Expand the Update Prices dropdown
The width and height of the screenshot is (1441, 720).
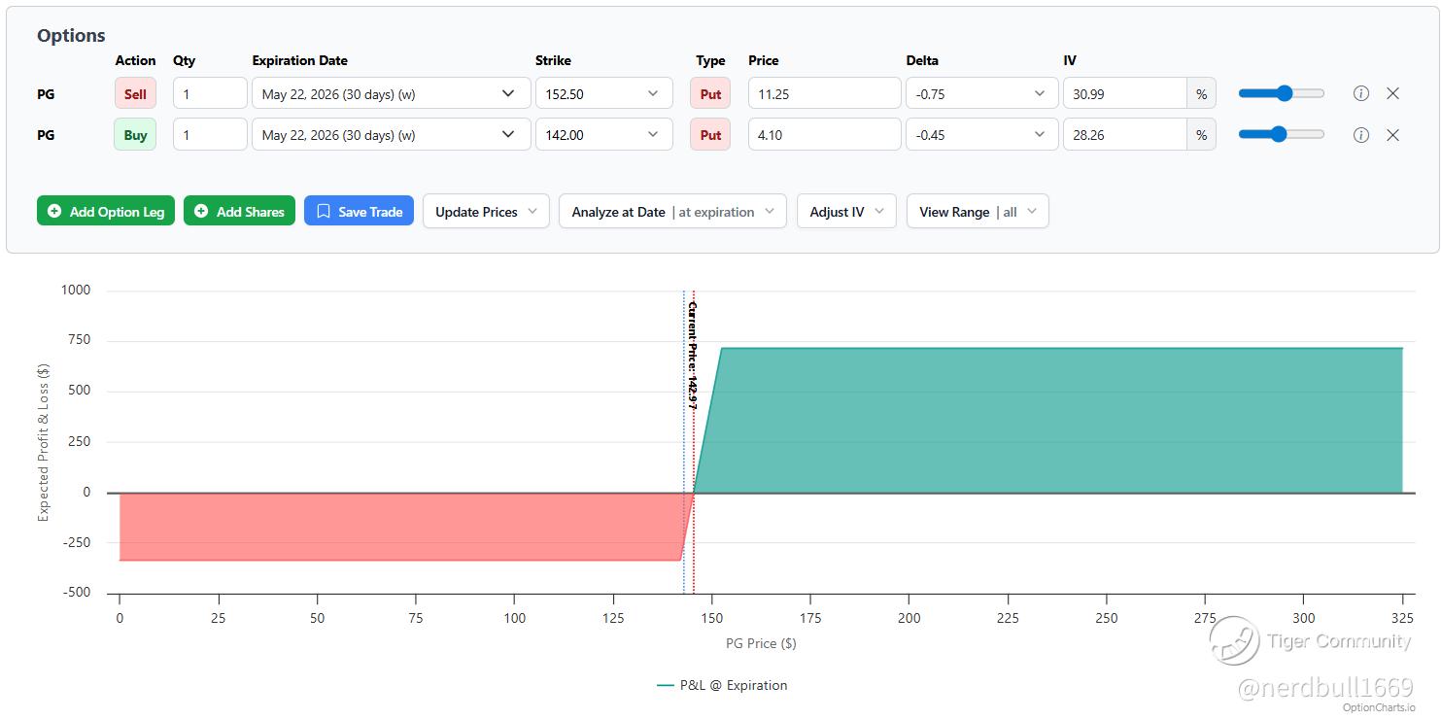[486, 212]
